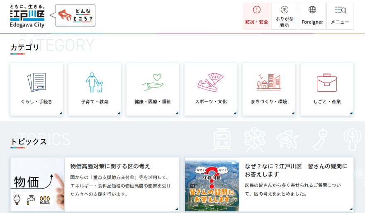Click the corner arrow on スポーツ・文化 card
Viewport: 365px width, 213px height.
[235, 113]
